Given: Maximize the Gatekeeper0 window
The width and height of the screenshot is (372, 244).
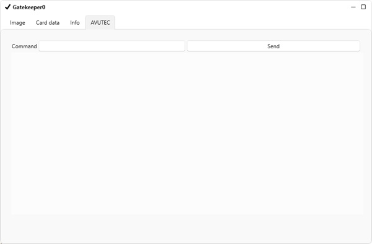Looking at the screenshot, I should point(363,7).
